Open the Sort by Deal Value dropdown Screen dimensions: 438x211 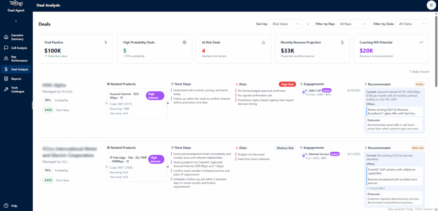pos(285,24)
